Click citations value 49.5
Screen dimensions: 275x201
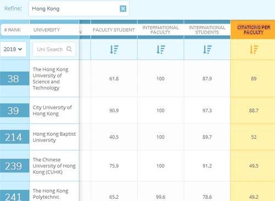[x=254, y=166]
